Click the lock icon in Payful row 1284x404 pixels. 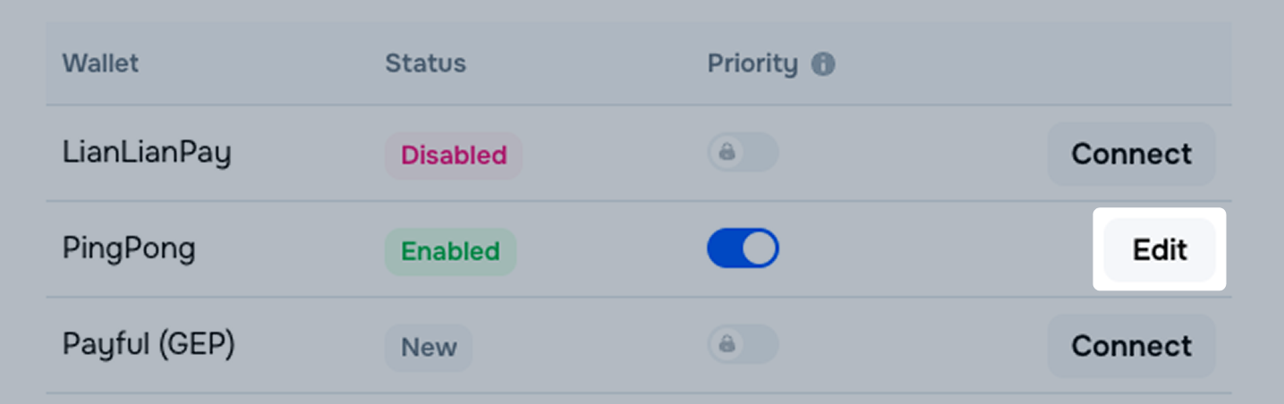(x=727, y=344)
